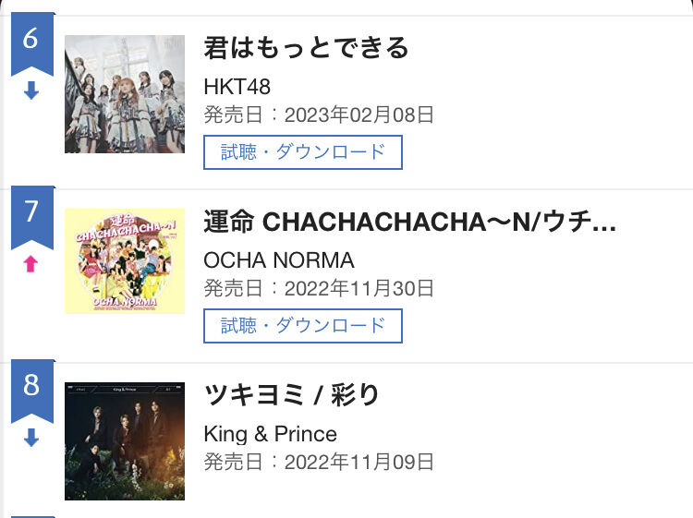Open the title ツキヨミ / 彩り
This screenshot has height=518, width=693.
(x=292, y=395)
